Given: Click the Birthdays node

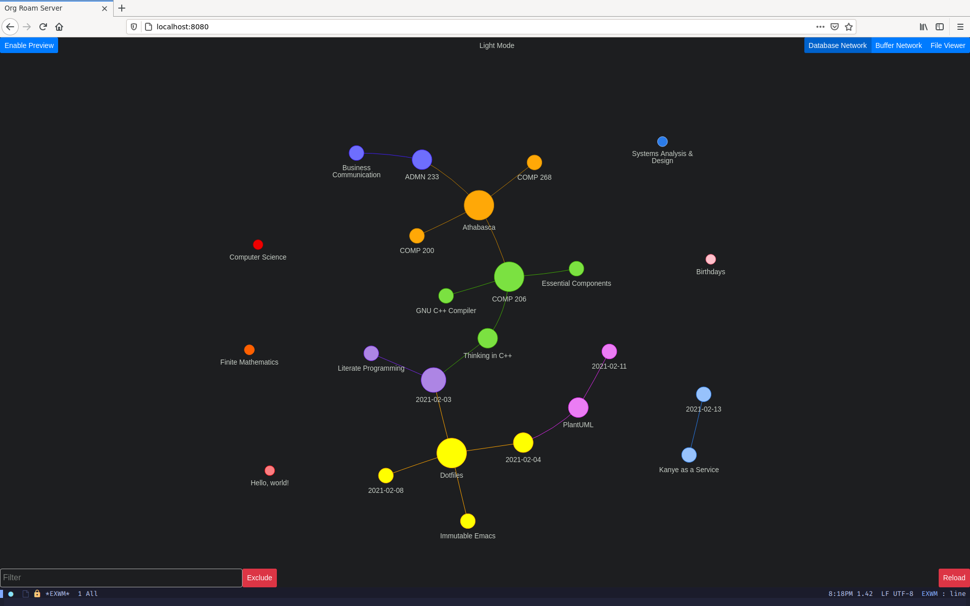Looking at the screenshot, I should (709, 259).
